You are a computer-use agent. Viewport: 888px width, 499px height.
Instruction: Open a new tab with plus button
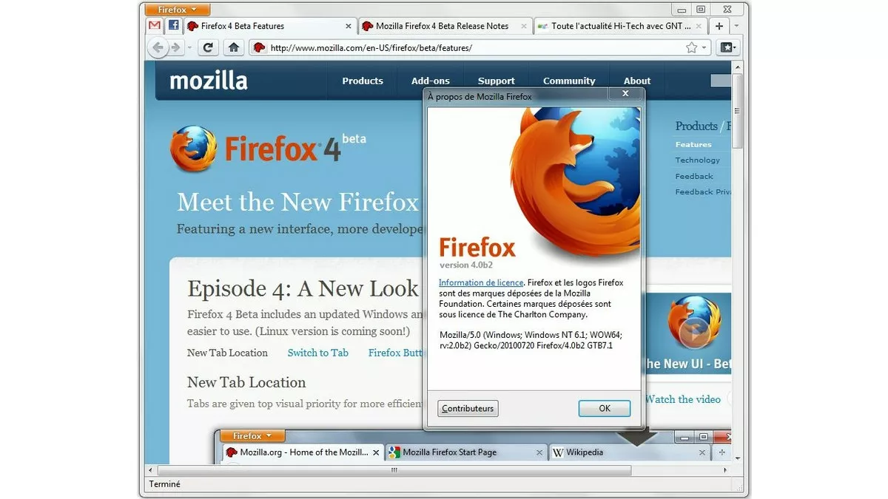719,26
